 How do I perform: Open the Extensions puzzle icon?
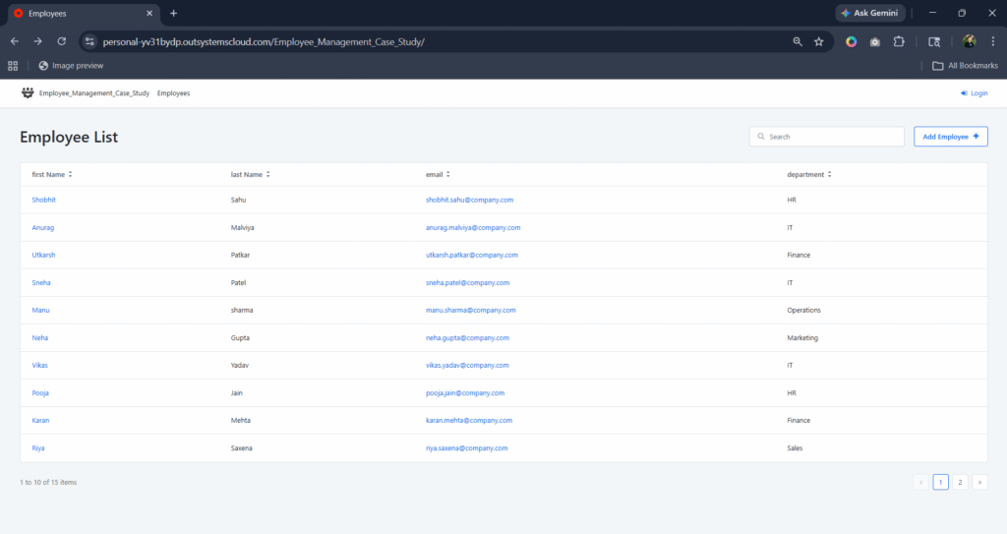(x=899, y=41)
